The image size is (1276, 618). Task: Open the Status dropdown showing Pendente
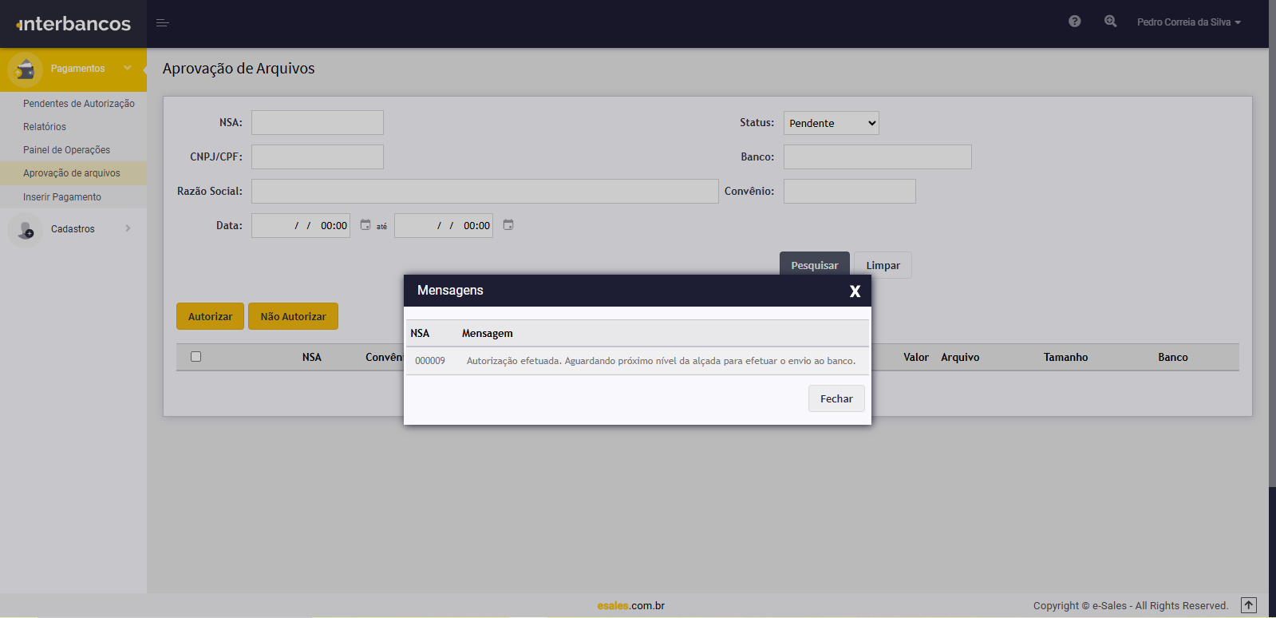click(831, 123)
